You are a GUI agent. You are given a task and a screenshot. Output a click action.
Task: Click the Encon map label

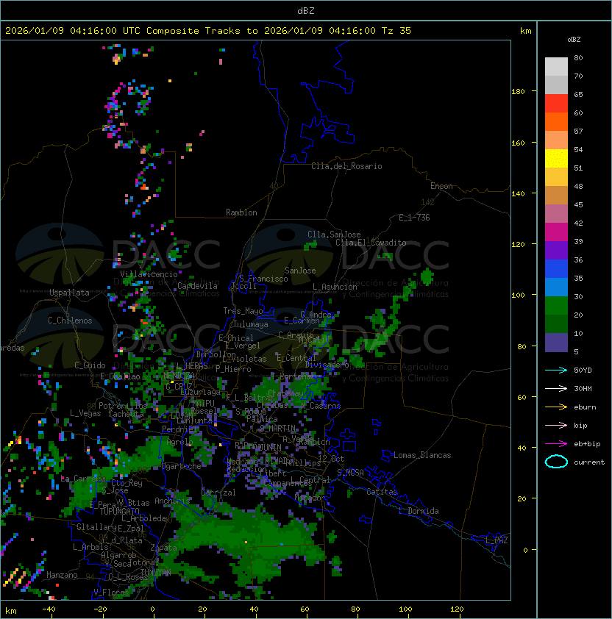click(x=441, y=186)
